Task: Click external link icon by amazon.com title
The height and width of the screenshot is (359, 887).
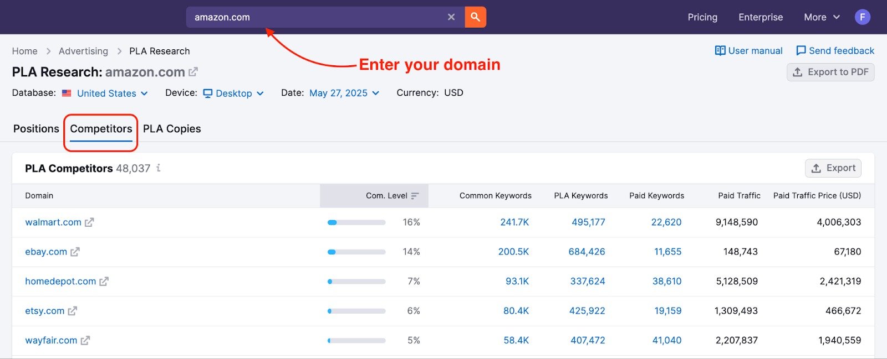Action: pyautogui.click(x=193, y=72)
